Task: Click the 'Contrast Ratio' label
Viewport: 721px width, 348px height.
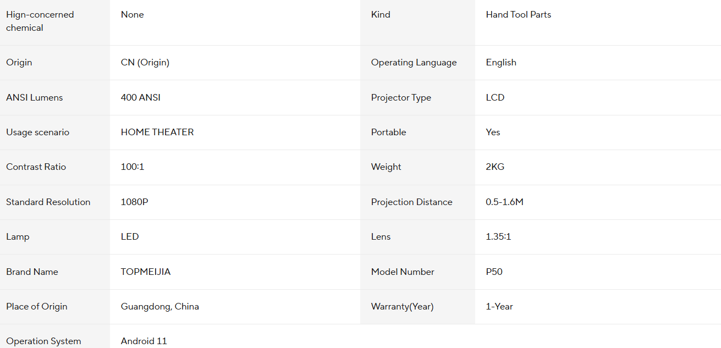Action: point(36,167)
